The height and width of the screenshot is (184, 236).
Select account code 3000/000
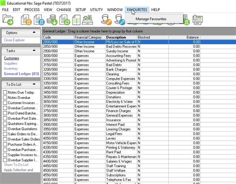(x=58, y=56)
